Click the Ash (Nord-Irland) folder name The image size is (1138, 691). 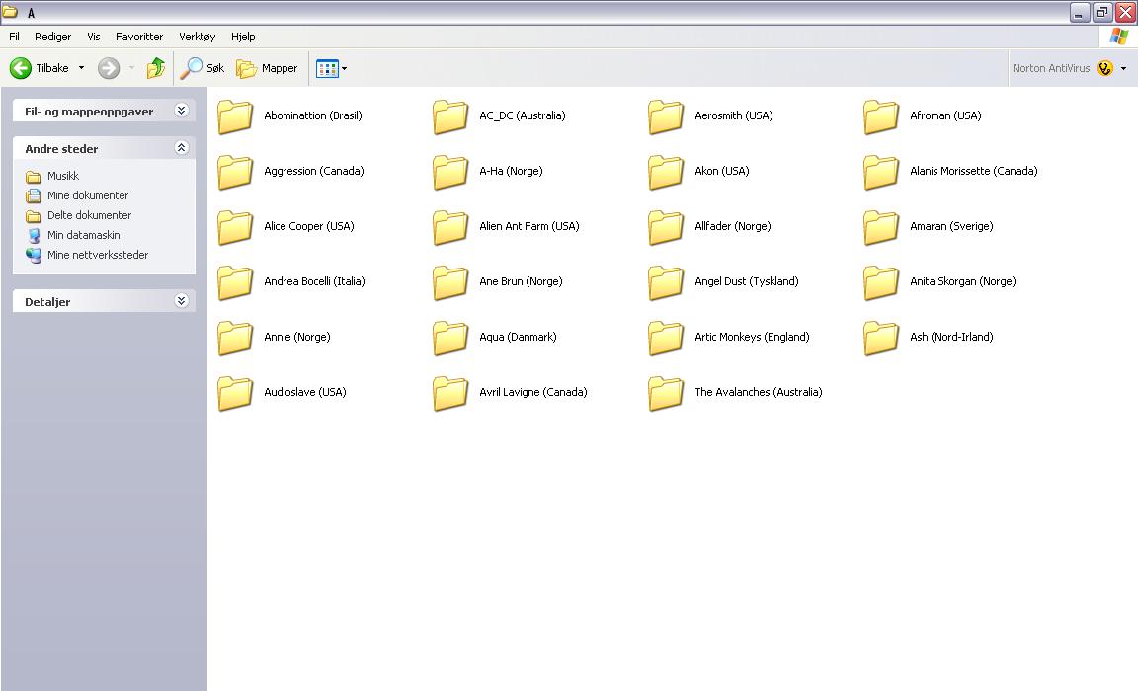[951, 337]
